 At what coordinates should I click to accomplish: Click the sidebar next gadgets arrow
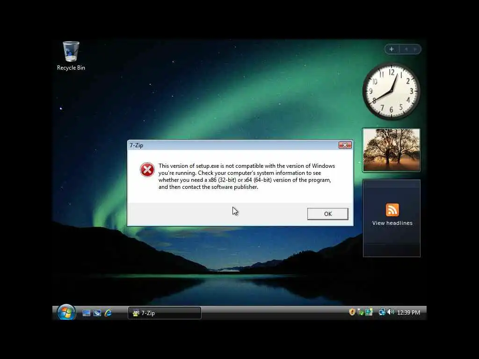click(x=415, y=49)
